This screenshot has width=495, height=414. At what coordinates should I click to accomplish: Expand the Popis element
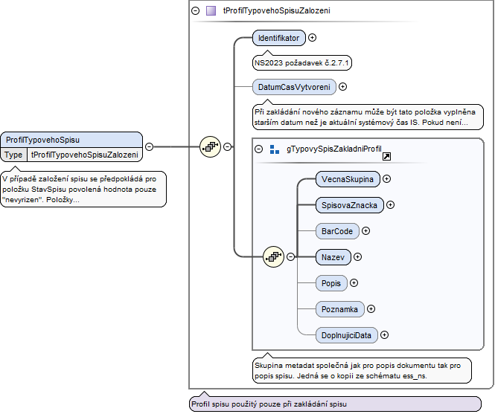tap(354, 283)
